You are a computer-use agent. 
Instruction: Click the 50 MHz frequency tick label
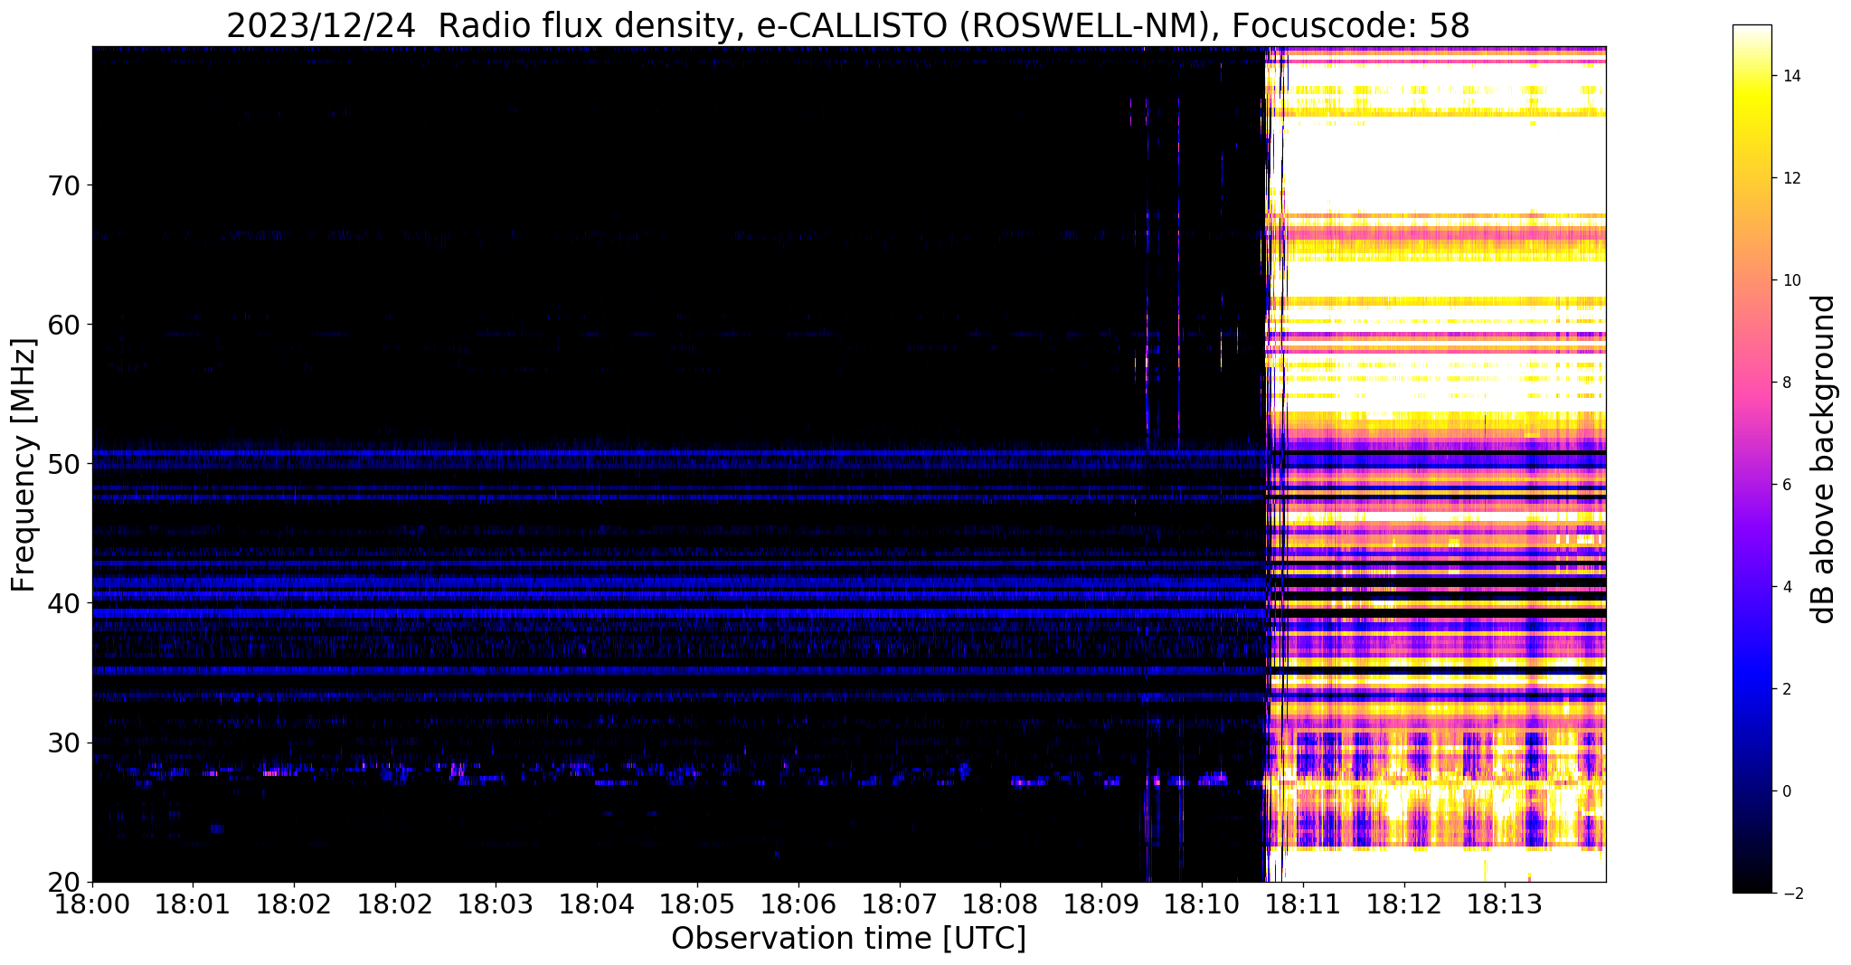click(x=62, y=464)
